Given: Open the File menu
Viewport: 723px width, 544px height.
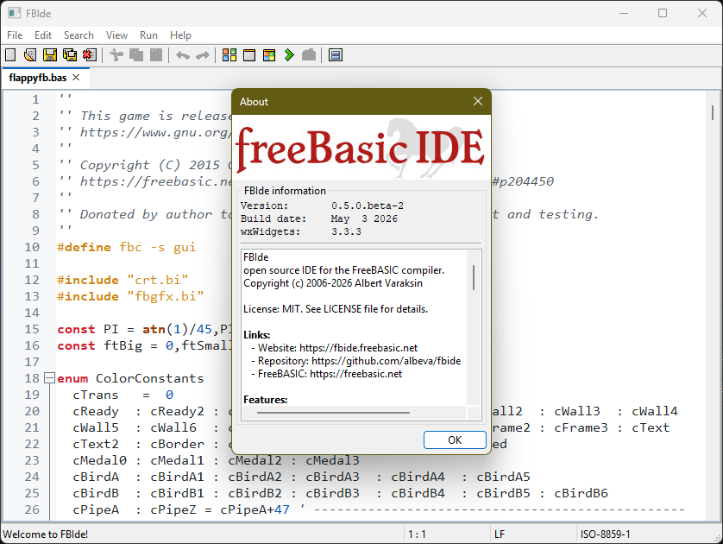Looking at the screenshot, I should [x=15, y=35].
